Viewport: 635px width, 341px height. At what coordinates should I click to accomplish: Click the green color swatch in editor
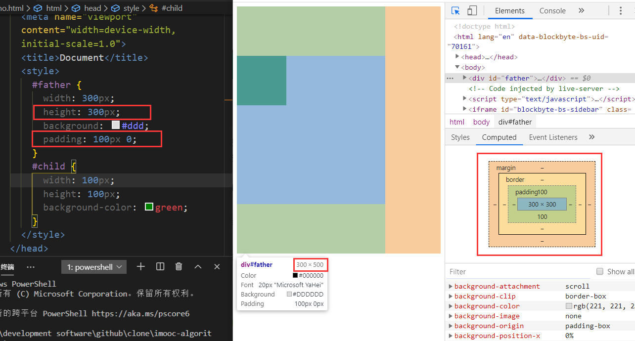(149, 207)
